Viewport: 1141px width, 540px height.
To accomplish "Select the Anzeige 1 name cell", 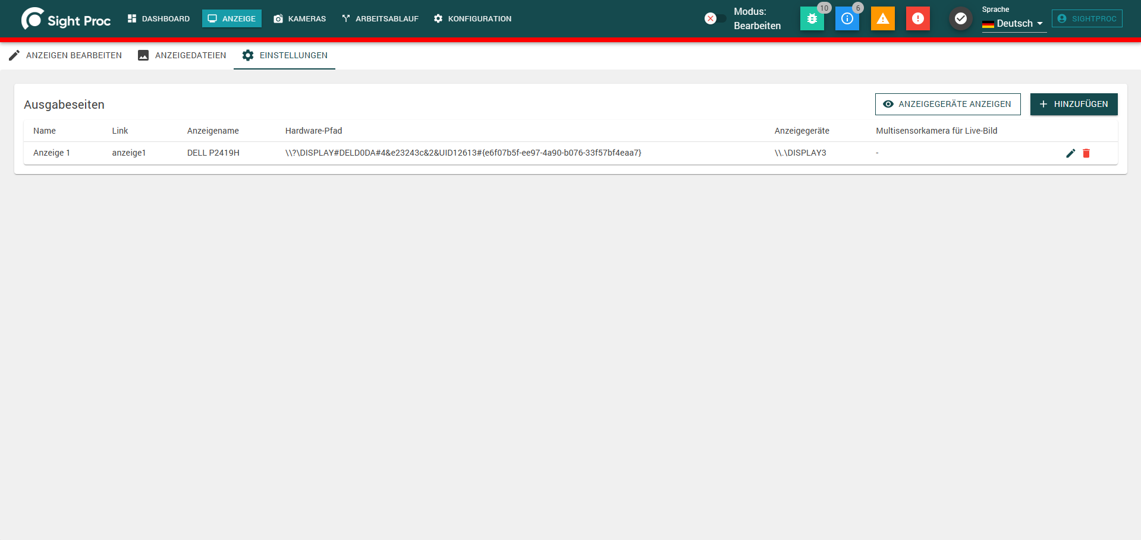I will [52, 153].
